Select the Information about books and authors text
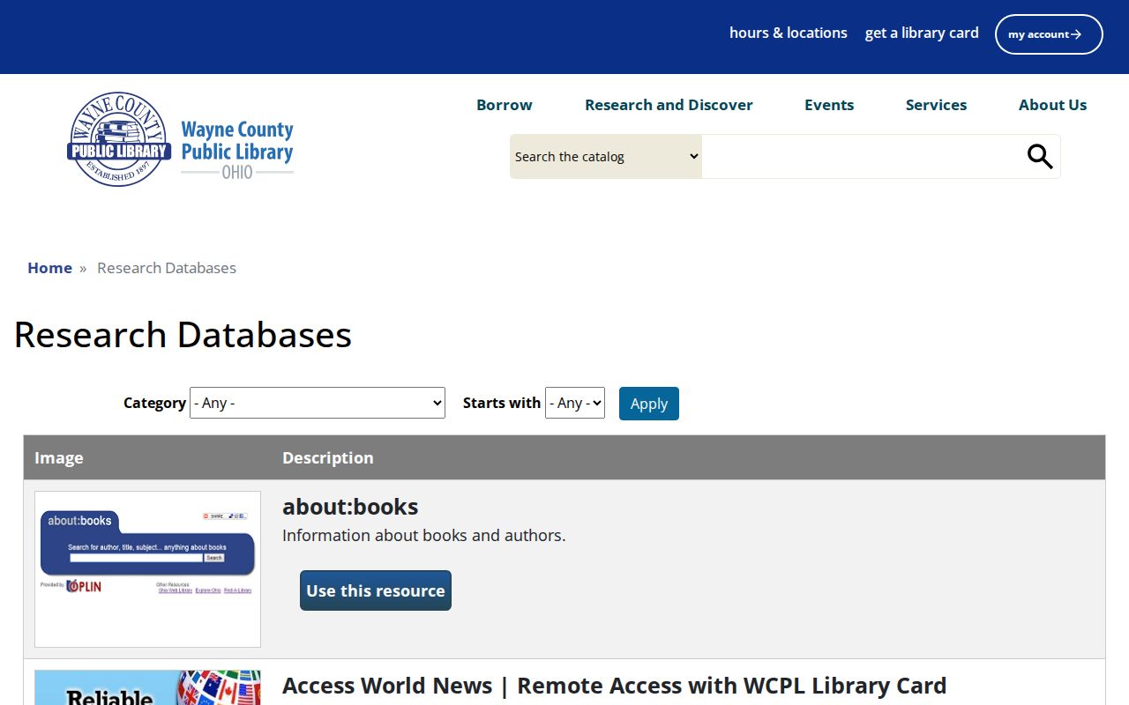The width and height of the screenshot is (1129, 705). 424,535
